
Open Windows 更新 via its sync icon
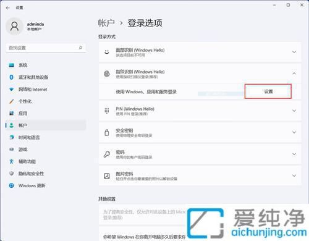[x=12, y=185]
